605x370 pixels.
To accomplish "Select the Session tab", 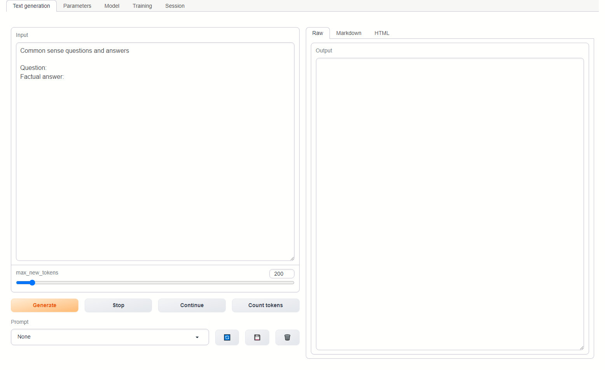I will click(x=174, y=6).
